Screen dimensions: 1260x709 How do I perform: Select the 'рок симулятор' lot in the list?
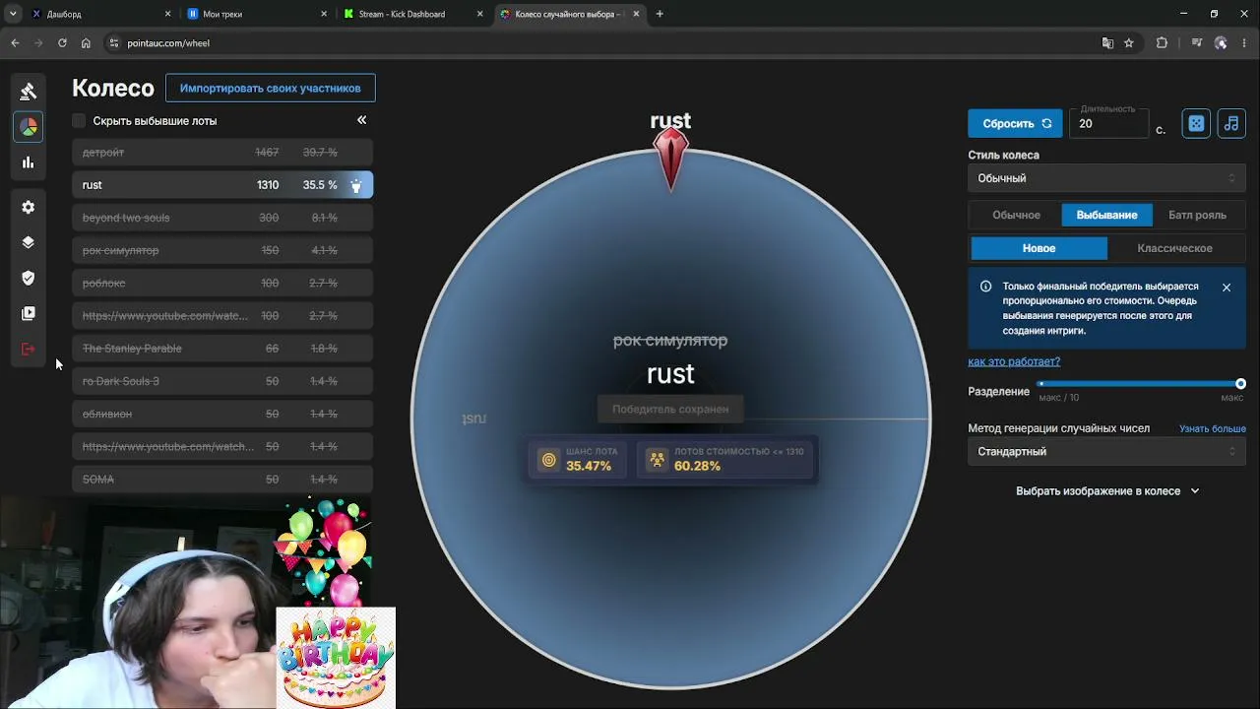pos(222,250)
